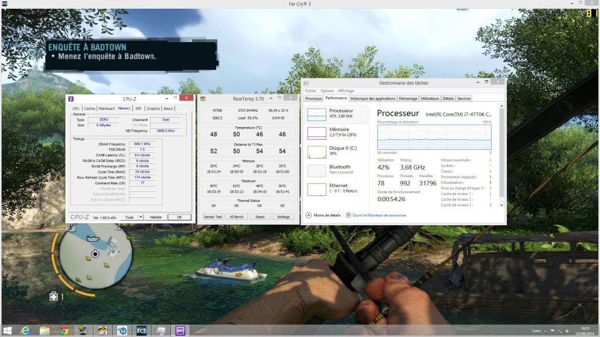Open the Mainboard tab in CPU-Z

coord(107,108)
